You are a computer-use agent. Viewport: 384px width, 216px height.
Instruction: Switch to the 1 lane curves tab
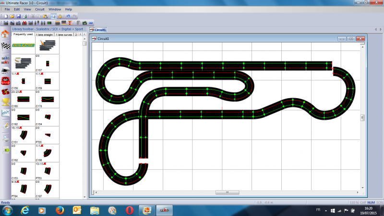[64, 35]
